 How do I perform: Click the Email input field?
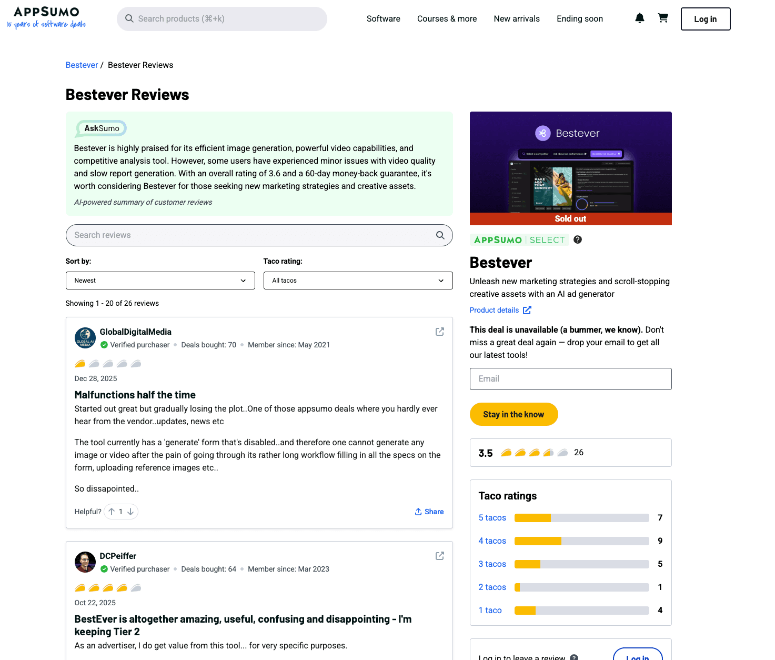[x=571, y=379]
